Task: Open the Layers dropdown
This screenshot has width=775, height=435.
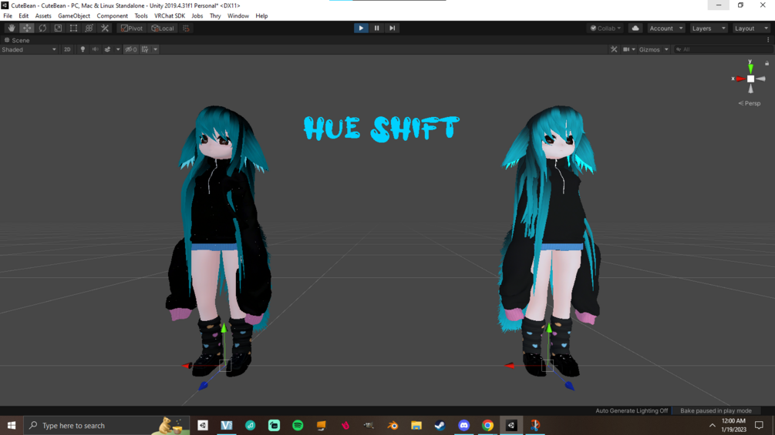Action: coord(708,28)
